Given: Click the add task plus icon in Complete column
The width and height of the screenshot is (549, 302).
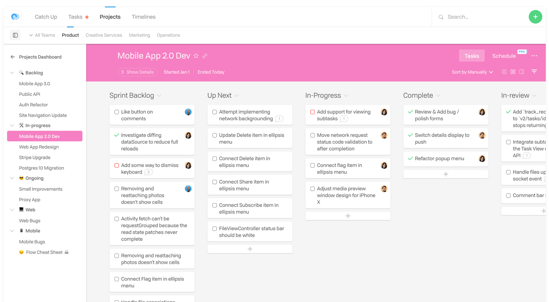Looking at the screenshot, I should pos(446,173).
